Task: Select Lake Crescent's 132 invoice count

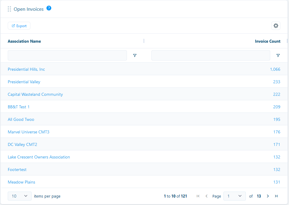Action: [x=277, y=157]
